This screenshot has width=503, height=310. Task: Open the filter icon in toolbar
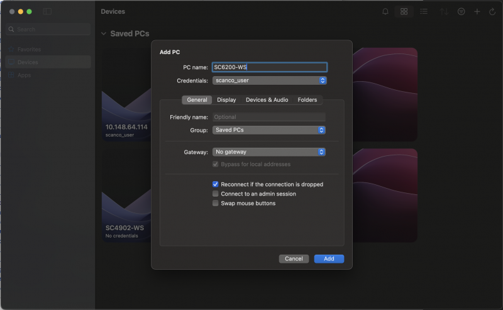tap(461, 11)
